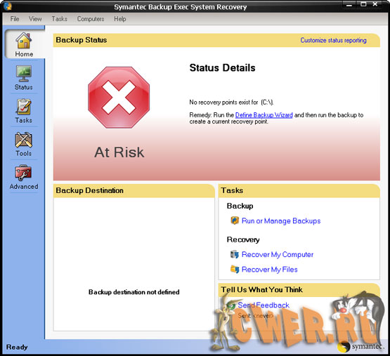This screenshot has height=356, width=390.
Task: Click the red At Risk status icon
Action: (x=119, y=98)
